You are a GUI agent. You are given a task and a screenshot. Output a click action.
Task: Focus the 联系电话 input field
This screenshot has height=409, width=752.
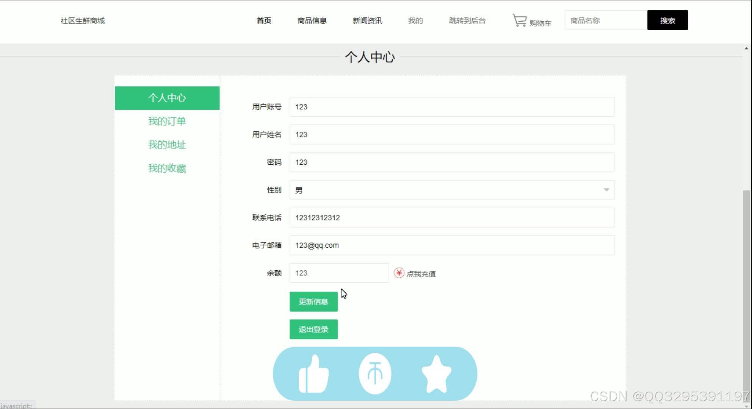pos(452,218)
